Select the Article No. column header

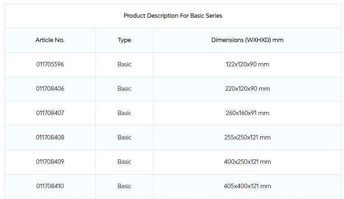point(50,40)
